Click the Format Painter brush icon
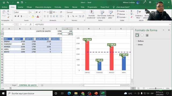172x96 pixels. tap(8, 17)
